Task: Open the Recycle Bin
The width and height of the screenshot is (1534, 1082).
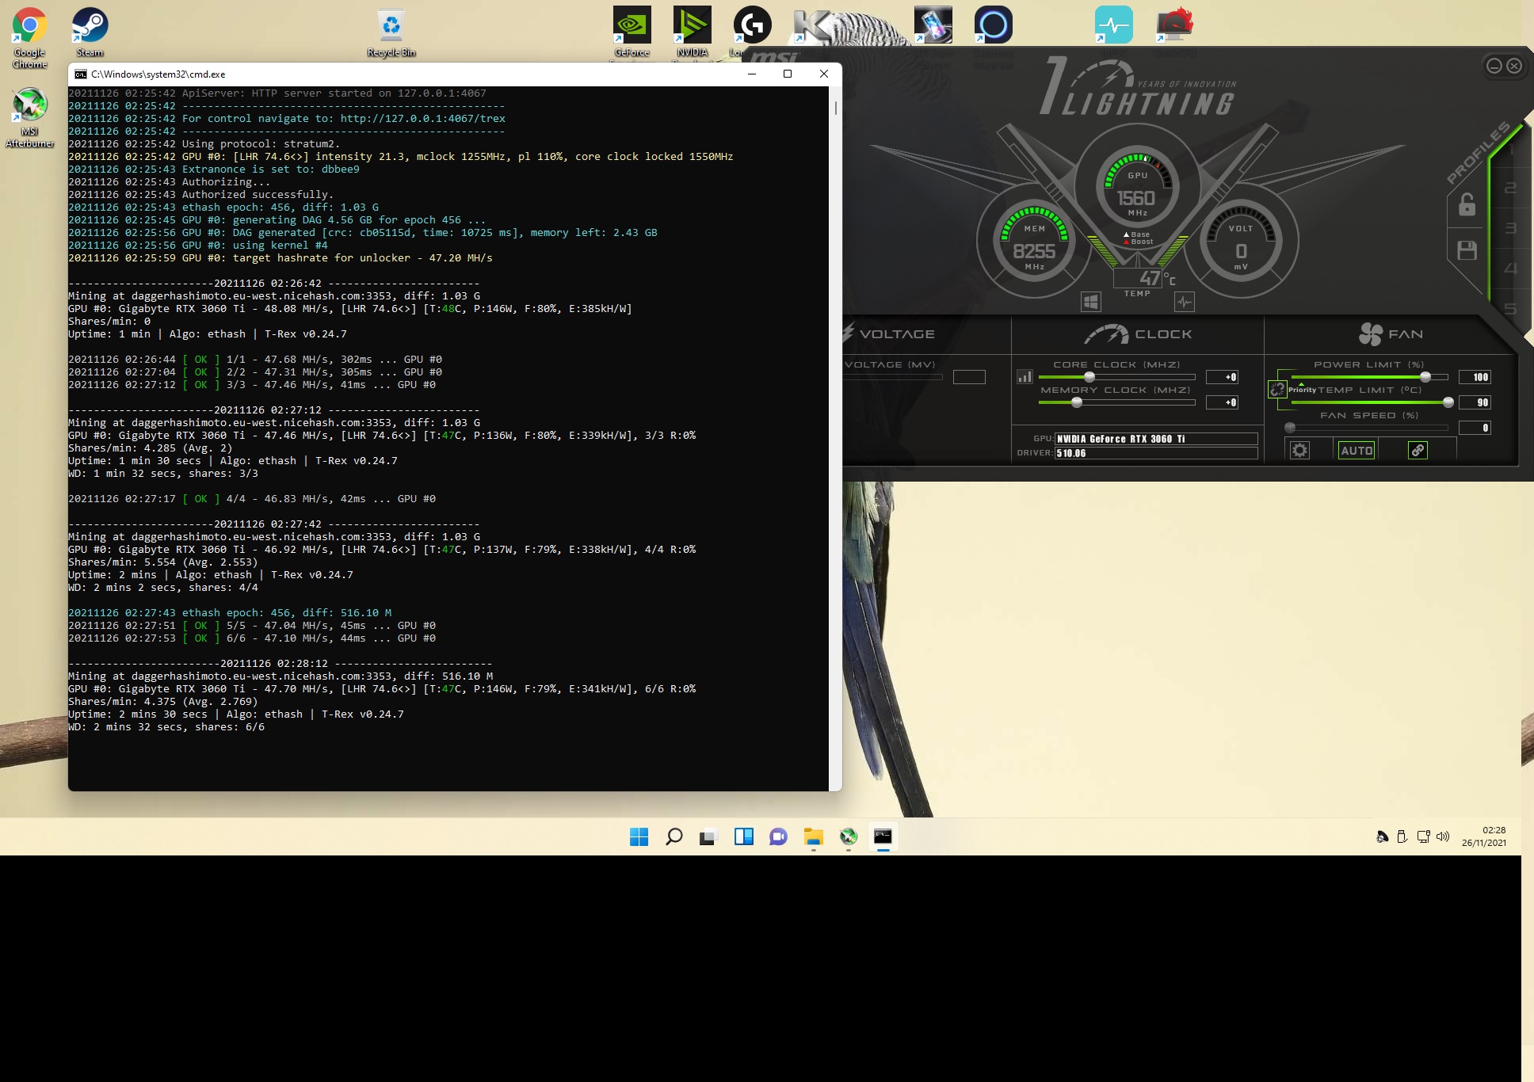Action: click(391, 24)
